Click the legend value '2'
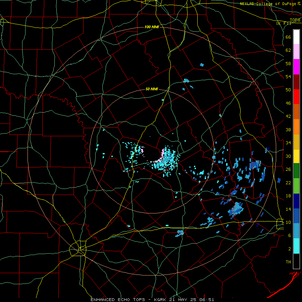 tap(290, 249)
